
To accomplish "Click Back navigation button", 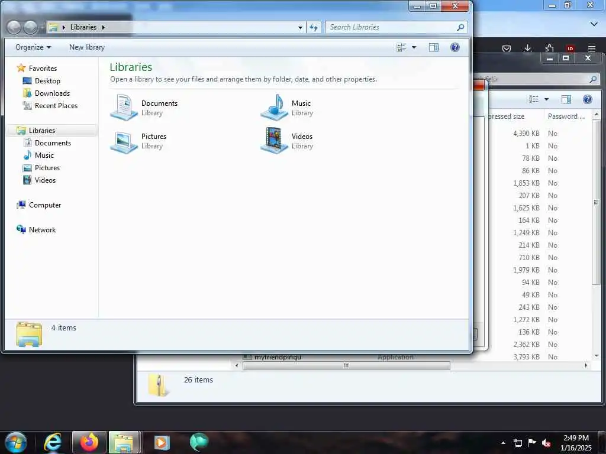I will coord(14,27).
